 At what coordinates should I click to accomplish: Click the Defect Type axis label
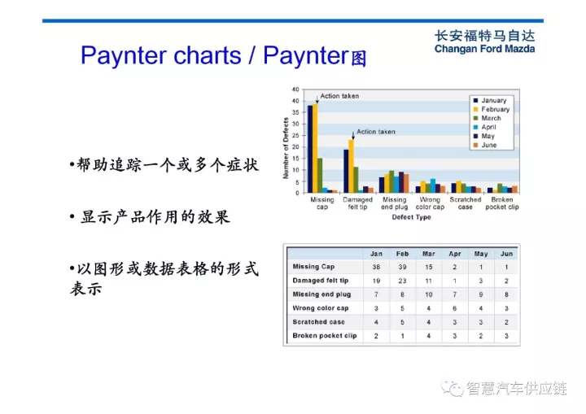coord(411,217)
